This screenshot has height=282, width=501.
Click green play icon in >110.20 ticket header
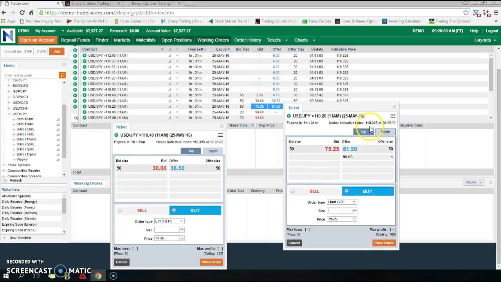pyautogui.click(x=289, y=116)
